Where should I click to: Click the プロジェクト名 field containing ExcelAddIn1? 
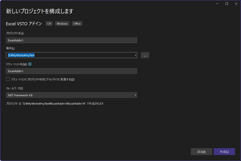coord(71,40)
